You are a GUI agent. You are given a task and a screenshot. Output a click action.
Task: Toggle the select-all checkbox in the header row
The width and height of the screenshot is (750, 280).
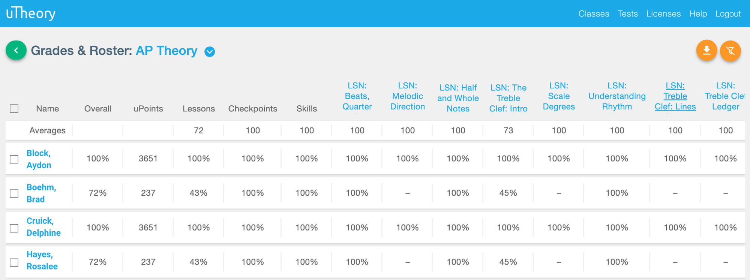pyautogui.click(x=14, y=109)
